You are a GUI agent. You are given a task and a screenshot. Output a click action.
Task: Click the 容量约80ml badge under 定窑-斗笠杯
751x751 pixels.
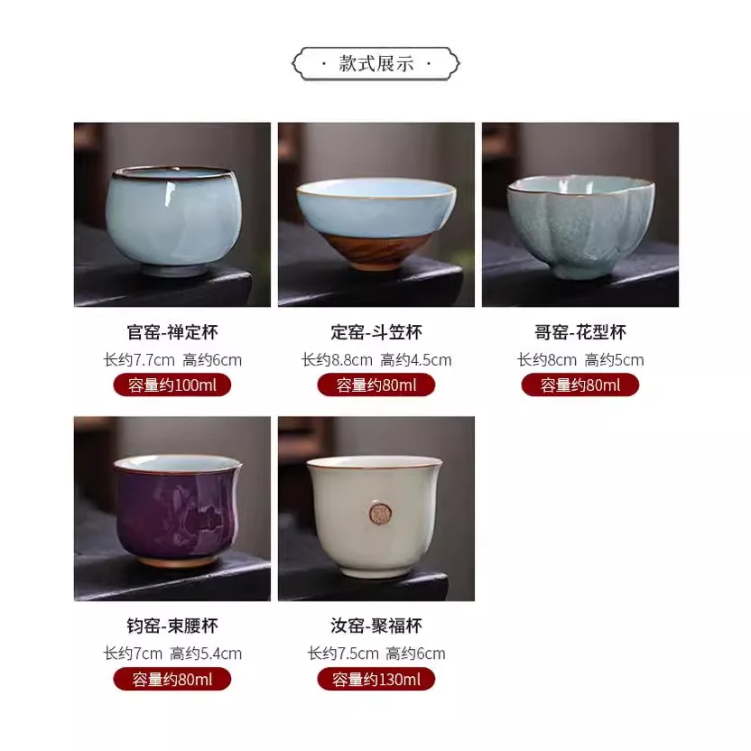(x=376, y=385)
